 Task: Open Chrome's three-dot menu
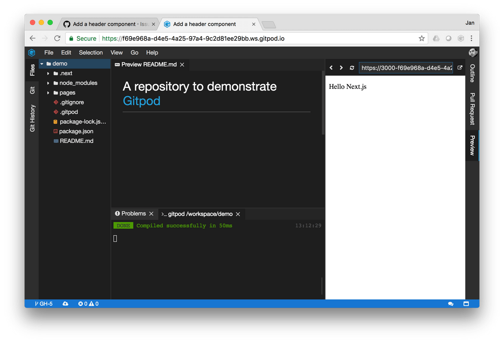coord(472,38)
